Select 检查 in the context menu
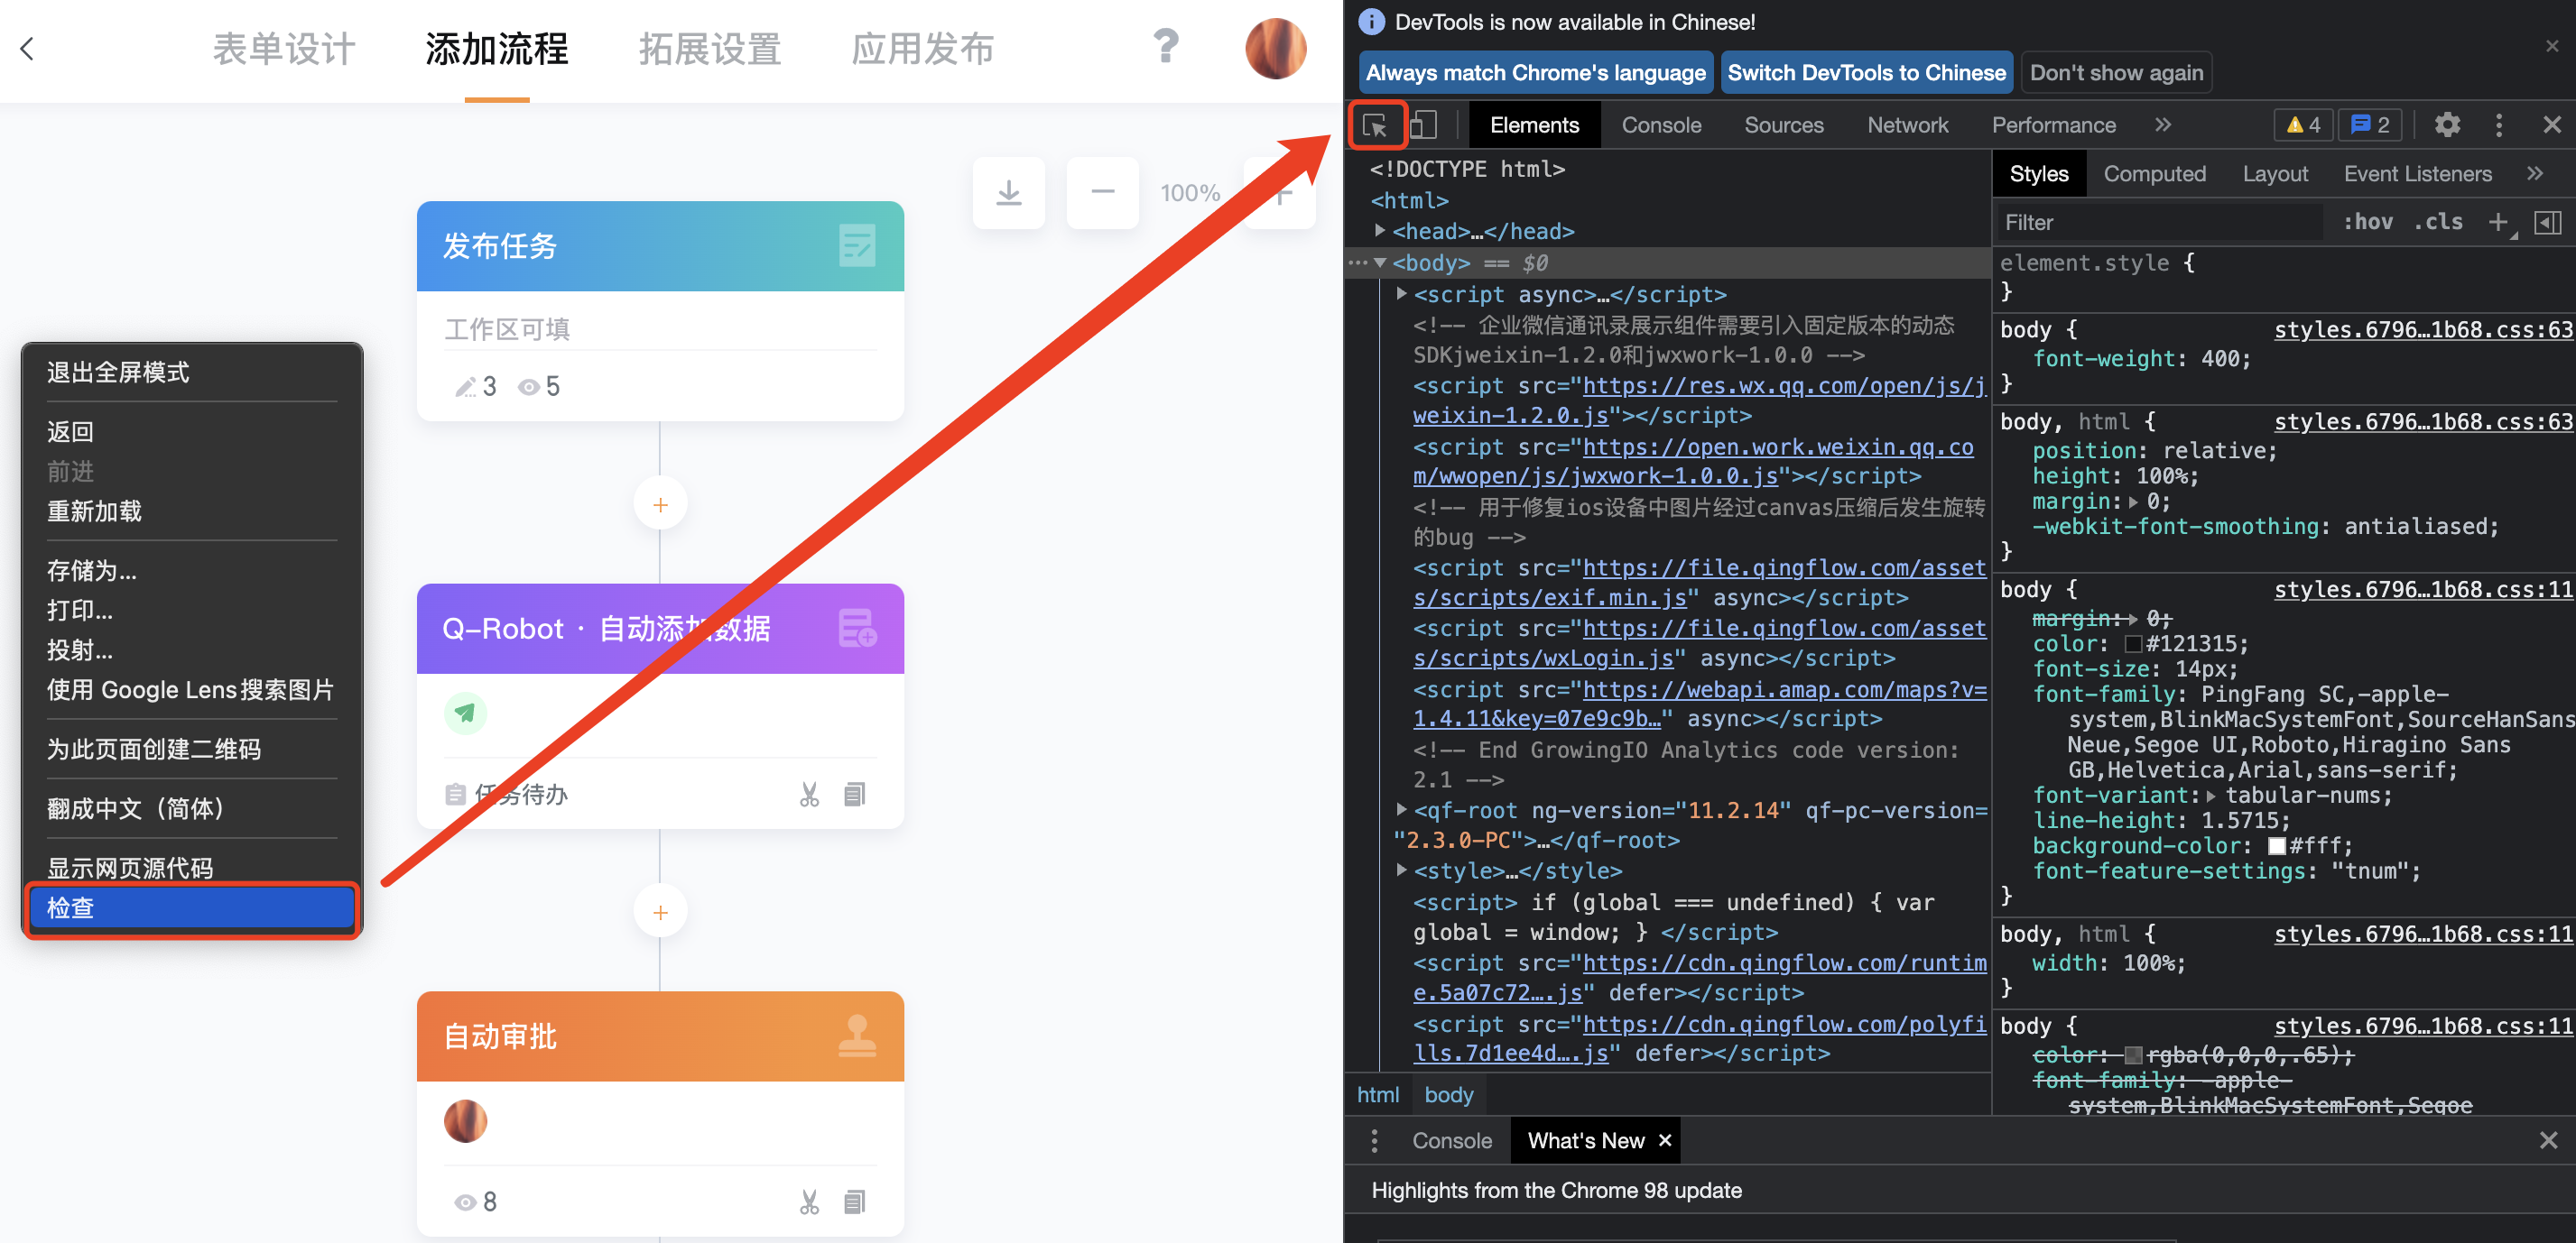 tap(191, 907)
